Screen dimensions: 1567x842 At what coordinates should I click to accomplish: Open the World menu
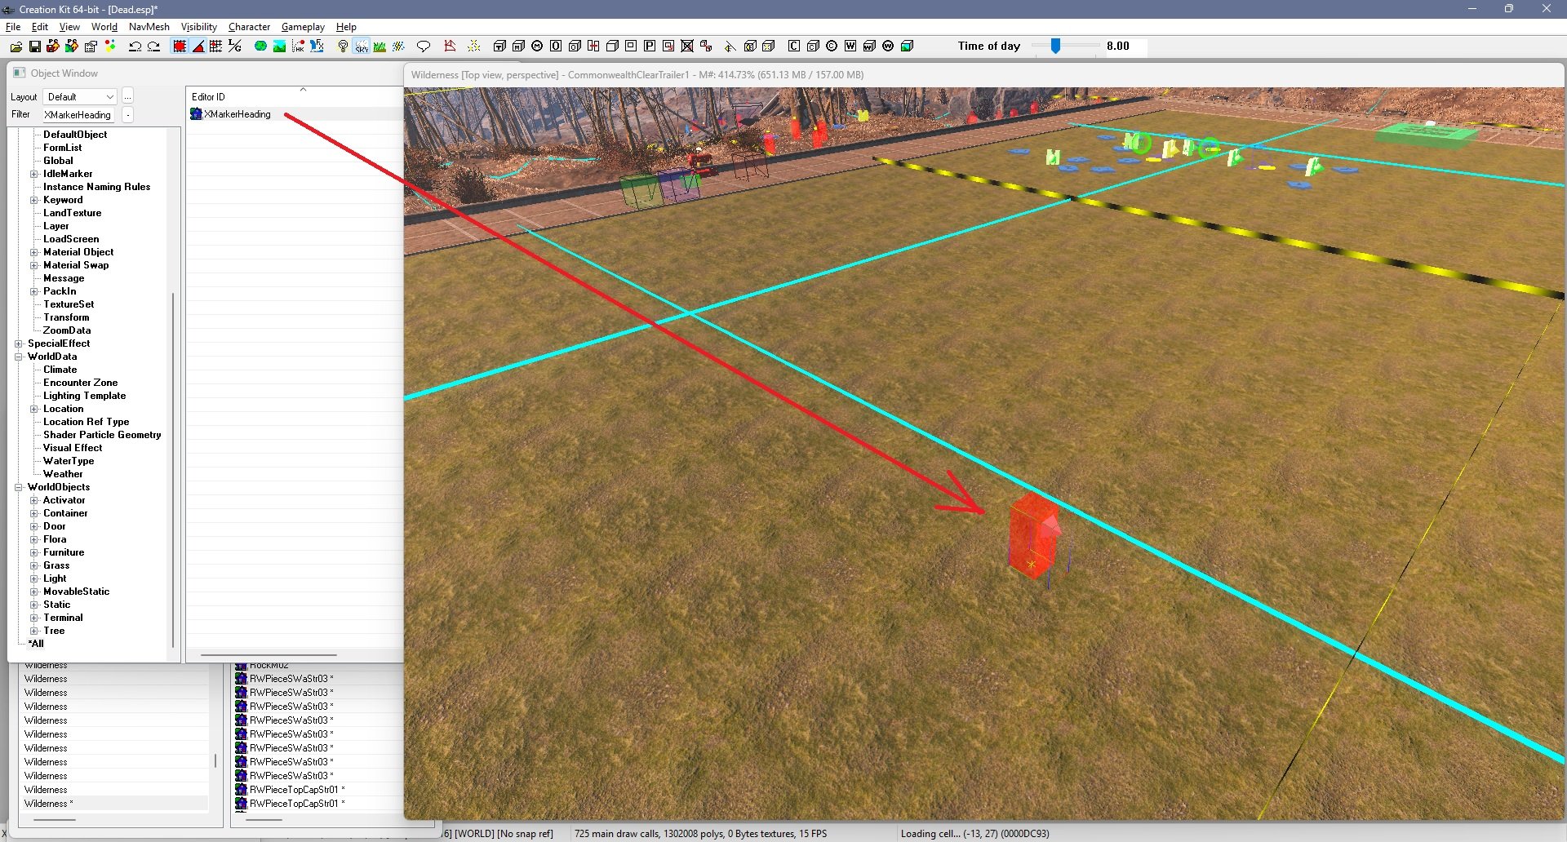coord(104,27)
